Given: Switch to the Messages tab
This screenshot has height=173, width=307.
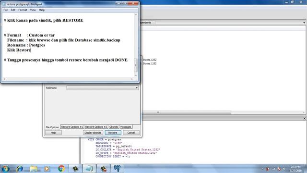Looking at the screenshot, I should point(126,127).
